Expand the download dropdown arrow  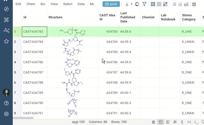tap(132, 4)
